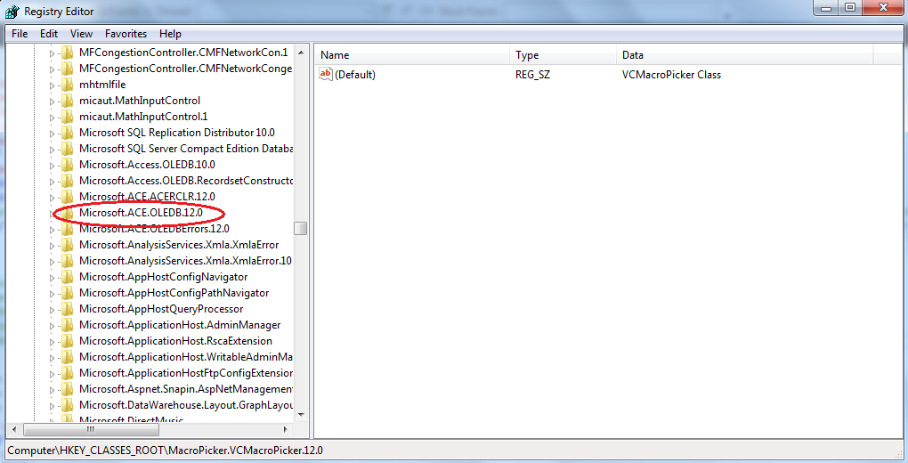908x463 pixels.
Task: Click the (Default) string value icon
Action: pos(326,74)
